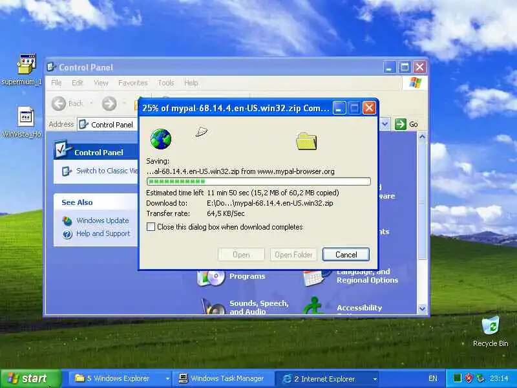The width and height of the screenshot is (517, 388).
Task: Click the 23:14 system clock
Action: [x=499, y=378]
